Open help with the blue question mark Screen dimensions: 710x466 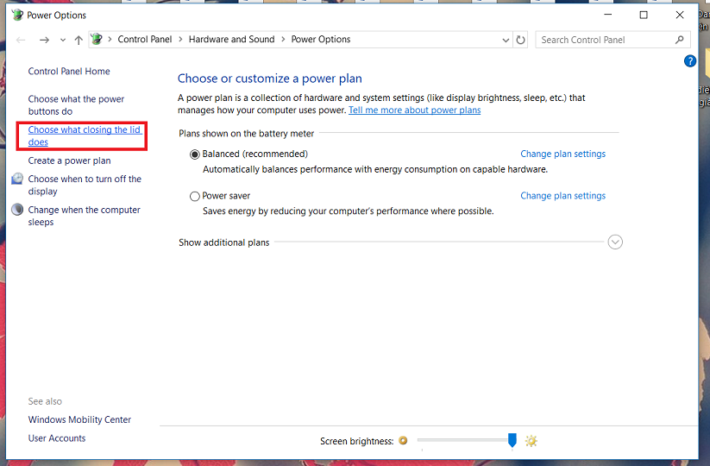[x=689, y=61]
